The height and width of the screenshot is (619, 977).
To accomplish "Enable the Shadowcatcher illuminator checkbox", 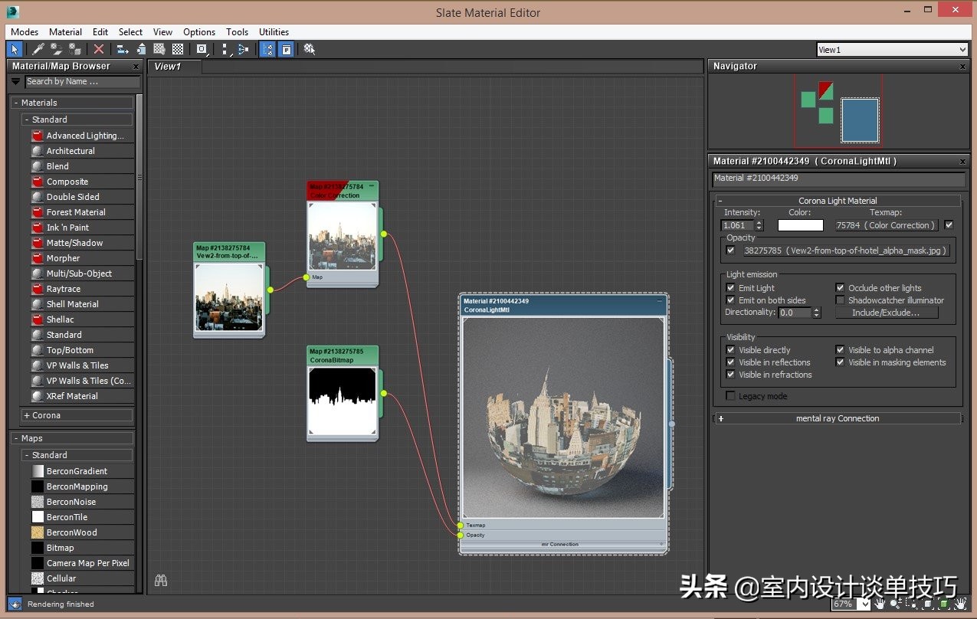I will pyautogui.click(x=840, y=300).
